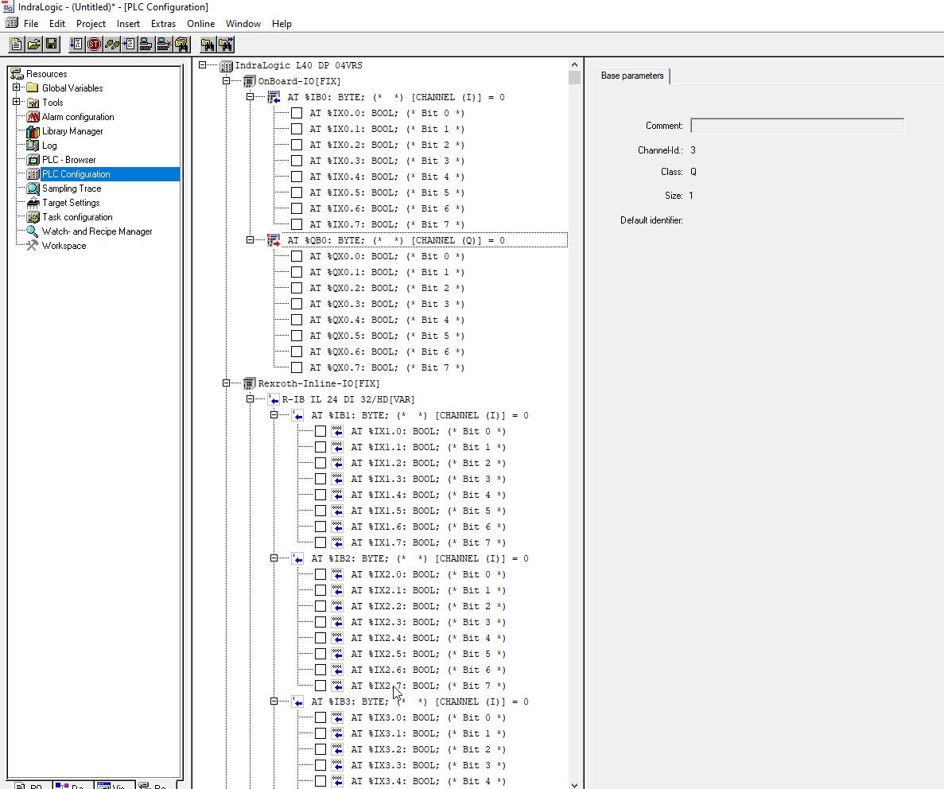The width and height of the screenshot is (944, 789).
Task: Click the footprints Step toolbar icon
Action: pos(112,45)
